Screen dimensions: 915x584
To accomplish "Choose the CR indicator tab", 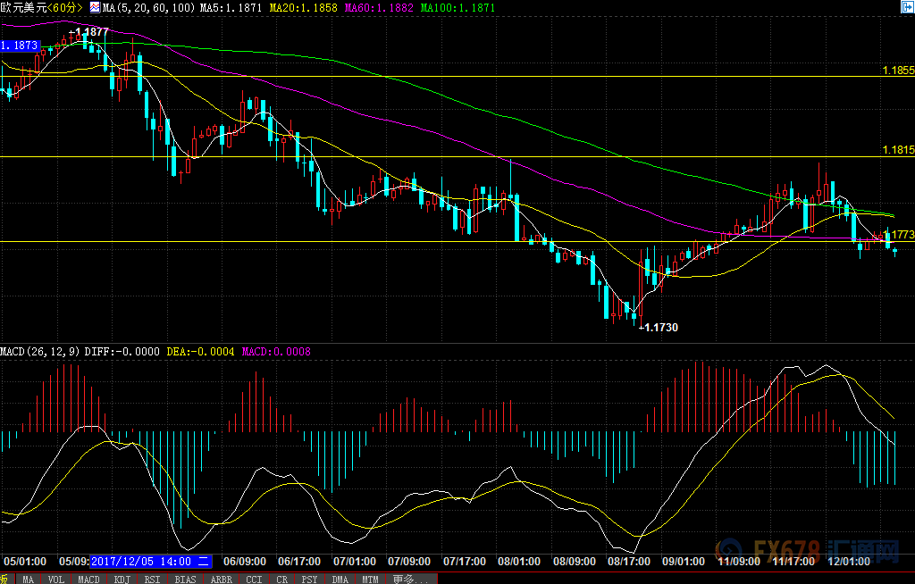I will click(x=281, y=579).
